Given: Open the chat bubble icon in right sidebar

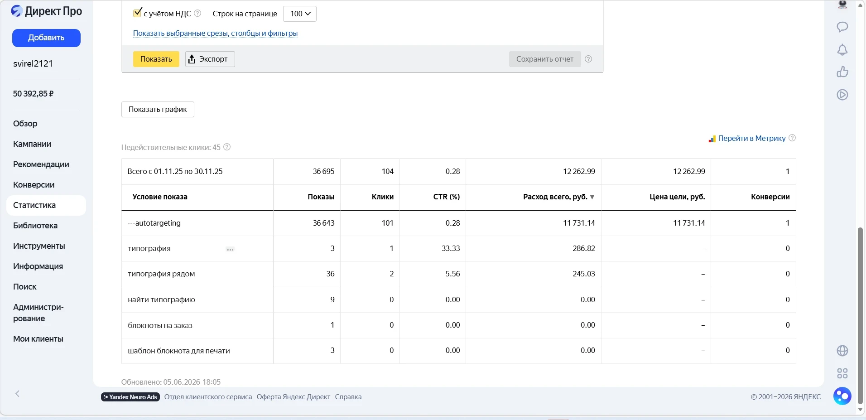Looking at the screenshot, I should click(842, 27).
